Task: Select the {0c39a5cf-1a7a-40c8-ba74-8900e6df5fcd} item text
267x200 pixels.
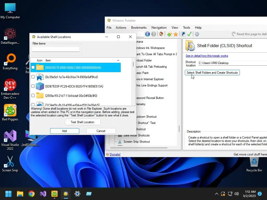Action: (71, 77)
